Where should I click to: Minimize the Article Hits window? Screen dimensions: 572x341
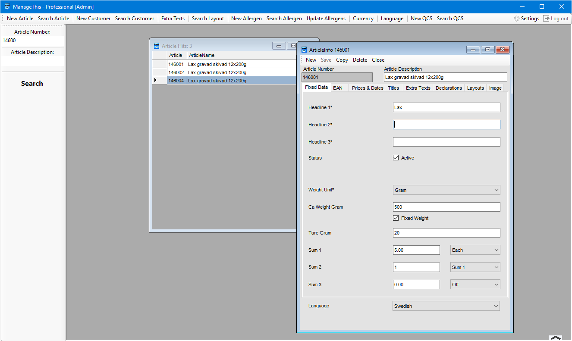click(279, 46)
